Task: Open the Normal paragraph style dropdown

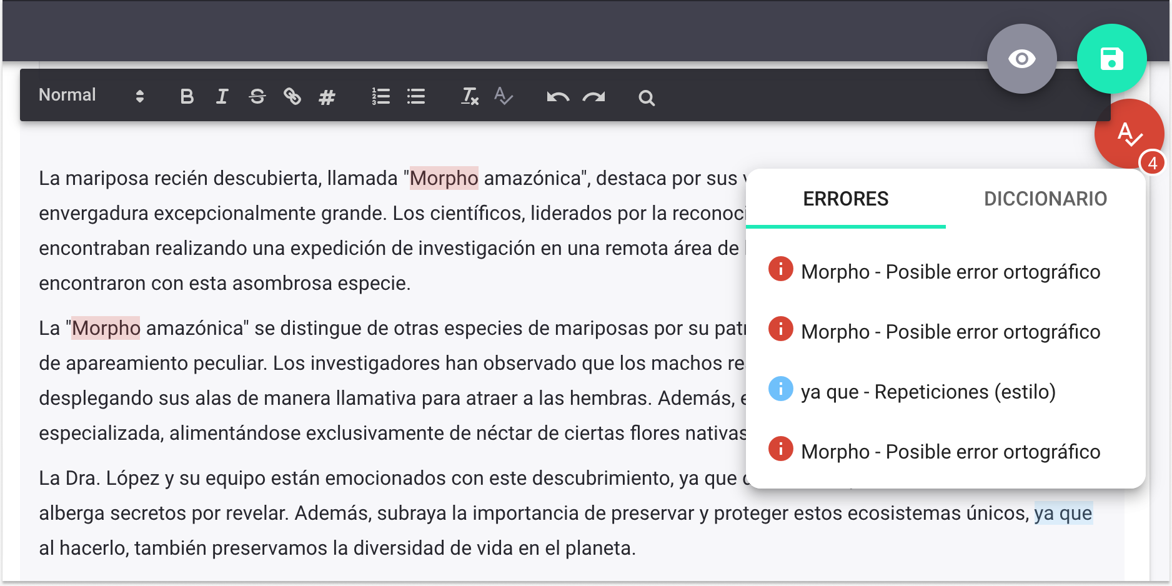Action: pos(91,96)
